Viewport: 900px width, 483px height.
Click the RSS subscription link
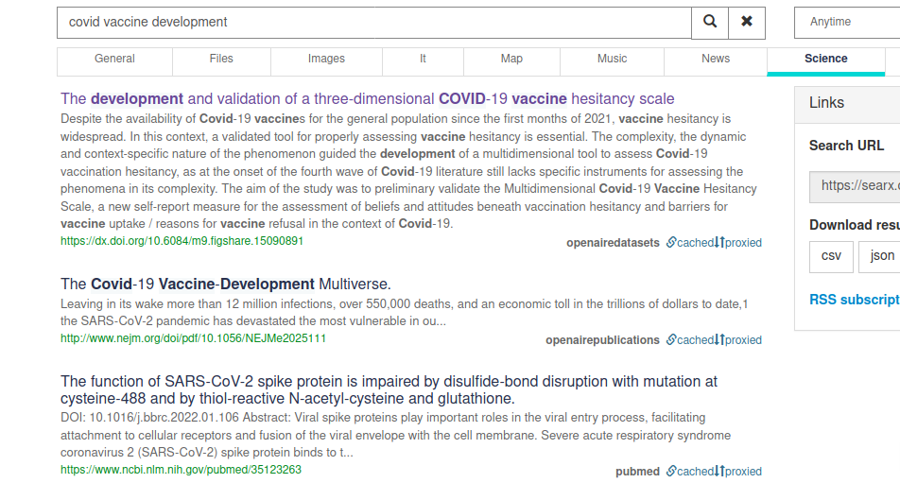[x=854, y=300]
